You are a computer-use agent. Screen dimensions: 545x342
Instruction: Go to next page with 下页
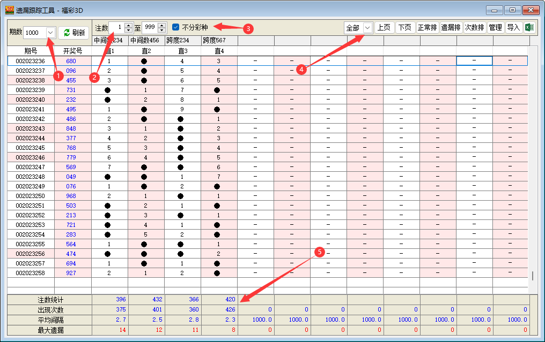pyautogui.click(x=406, y=28)
